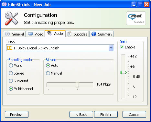This screenshot has height=122, width=151.
Task: Click the Real Enabled logo badge
Action: 136,18
